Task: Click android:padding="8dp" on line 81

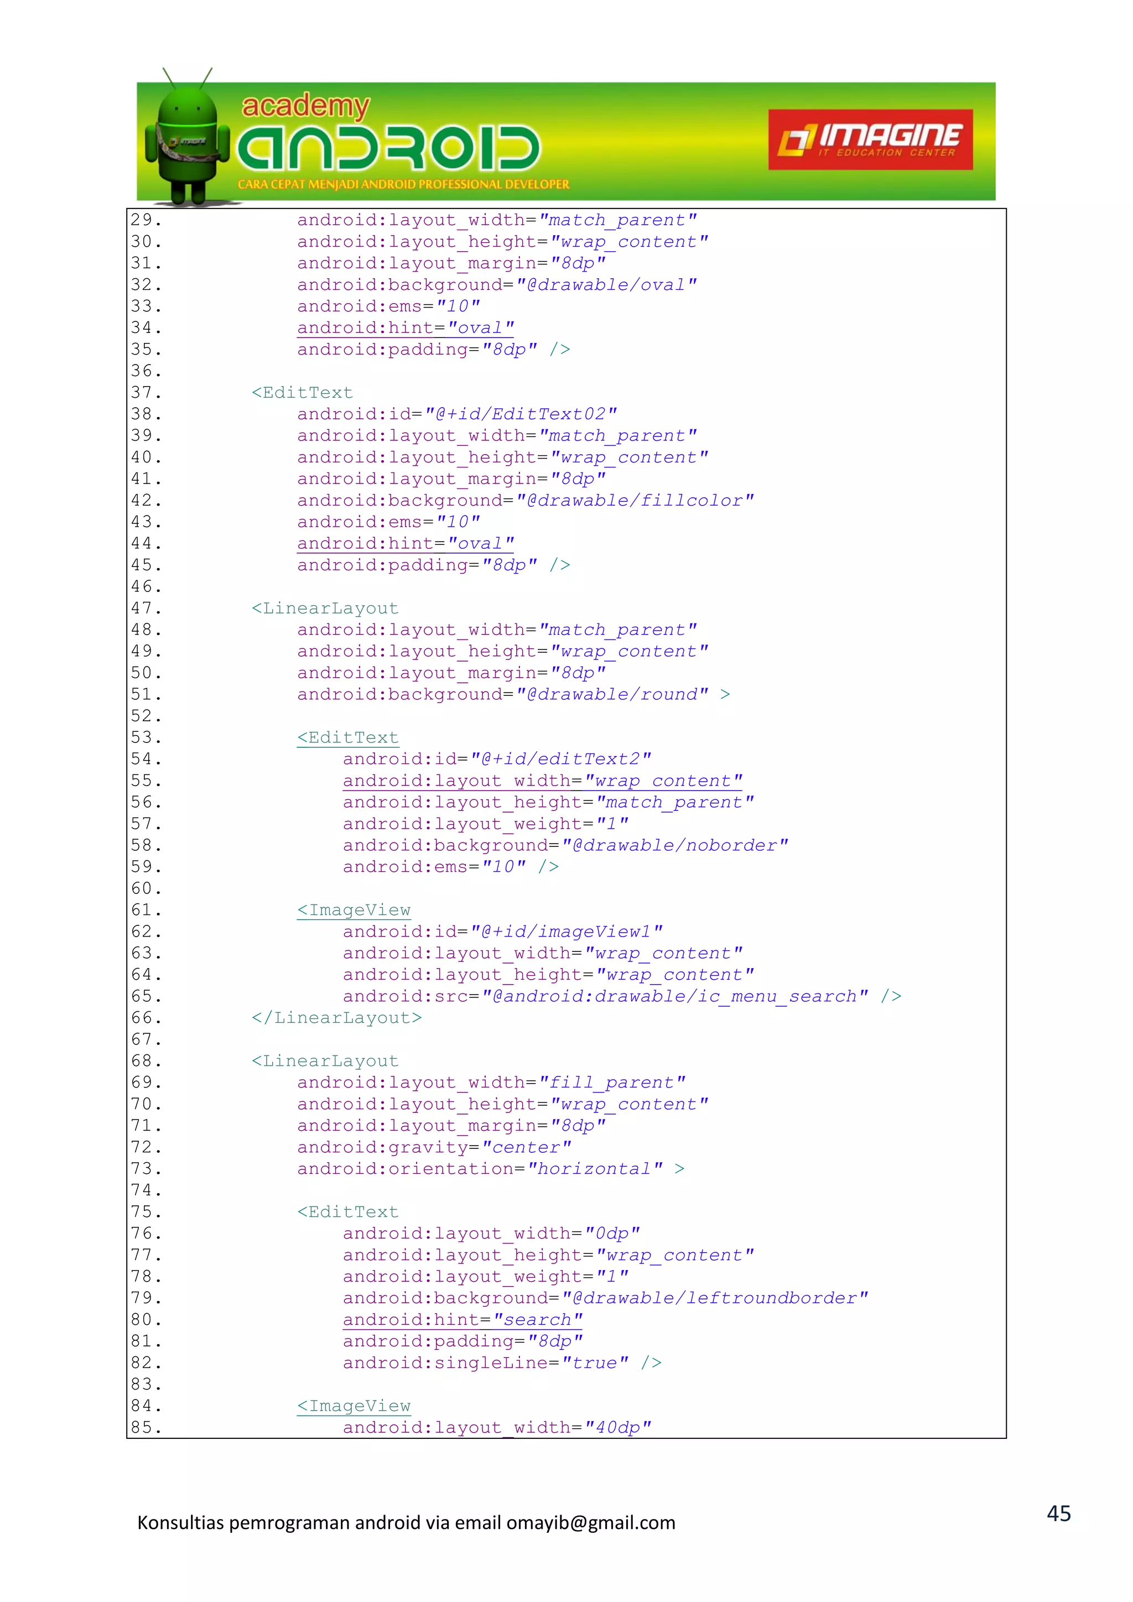Action: [462, 1341]
